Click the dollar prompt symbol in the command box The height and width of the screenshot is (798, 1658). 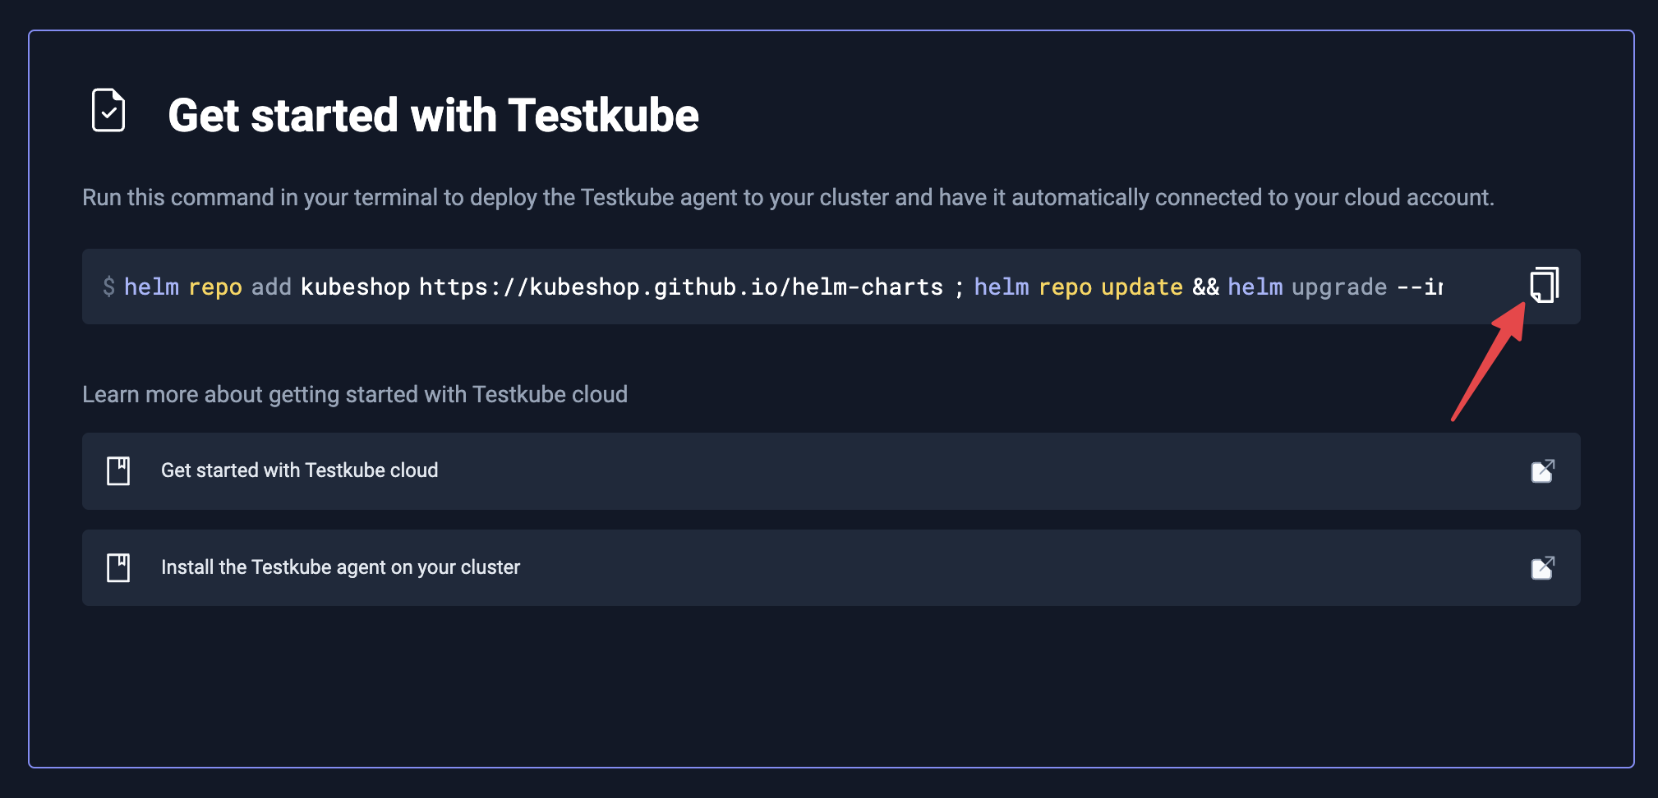(x=108, y=287)
